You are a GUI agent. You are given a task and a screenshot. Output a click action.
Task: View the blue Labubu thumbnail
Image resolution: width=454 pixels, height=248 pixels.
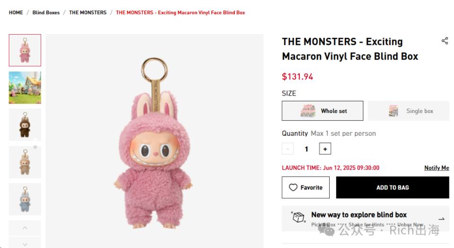point(25,199)
